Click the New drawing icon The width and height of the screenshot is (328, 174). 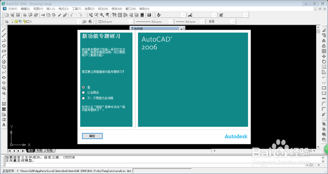[x=7, y=15]
